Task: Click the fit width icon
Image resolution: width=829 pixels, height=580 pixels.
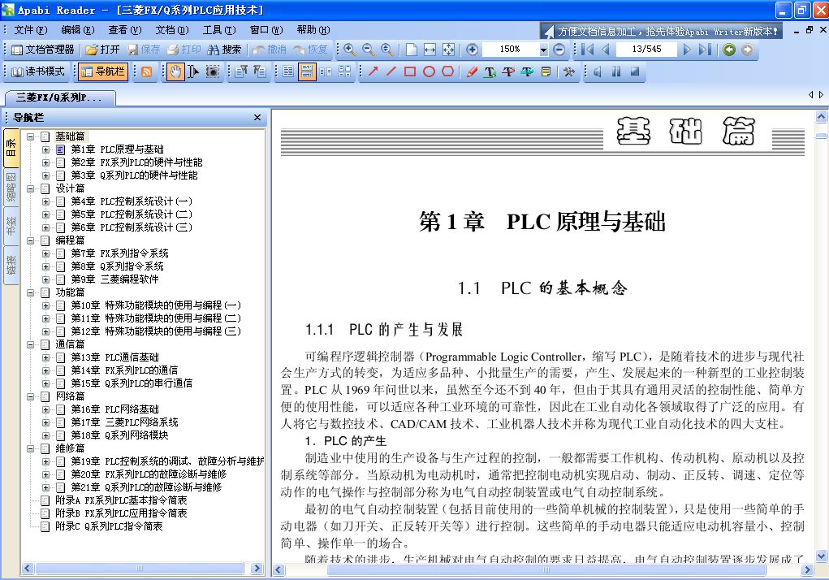Action: (x=430, y=50)
